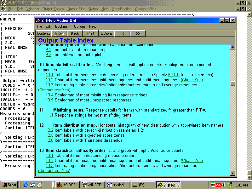
Task: Go to next topic with >> button
Action: tap(138, 33)
